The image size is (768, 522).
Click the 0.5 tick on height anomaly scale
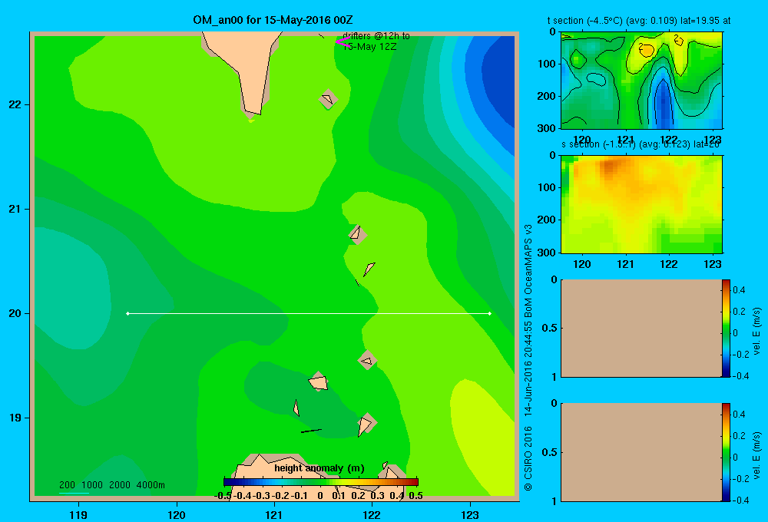[415, 496]
